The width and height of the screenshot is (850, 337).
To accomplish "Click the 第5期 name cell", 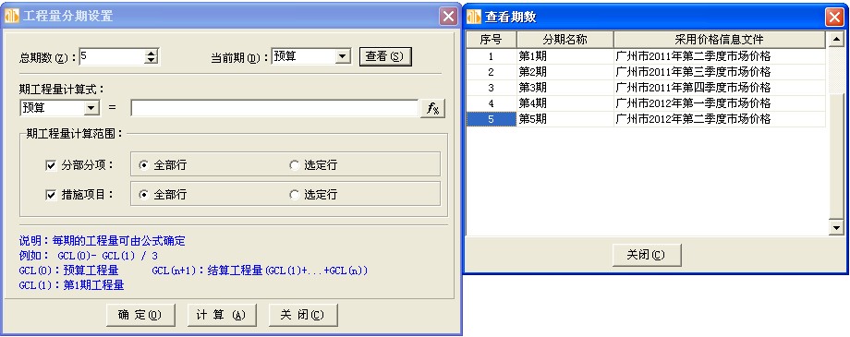I will pyautogui.click(x=565, y=119).
